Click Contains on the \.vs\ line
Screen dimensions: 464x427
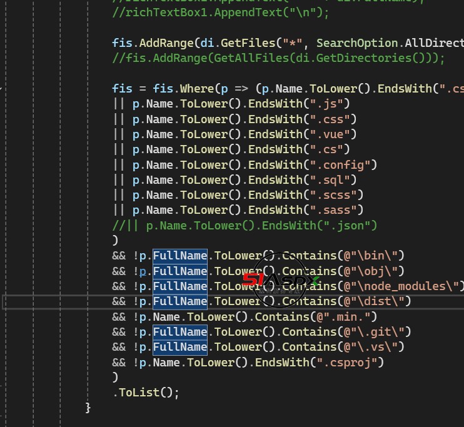coord(310,347)
